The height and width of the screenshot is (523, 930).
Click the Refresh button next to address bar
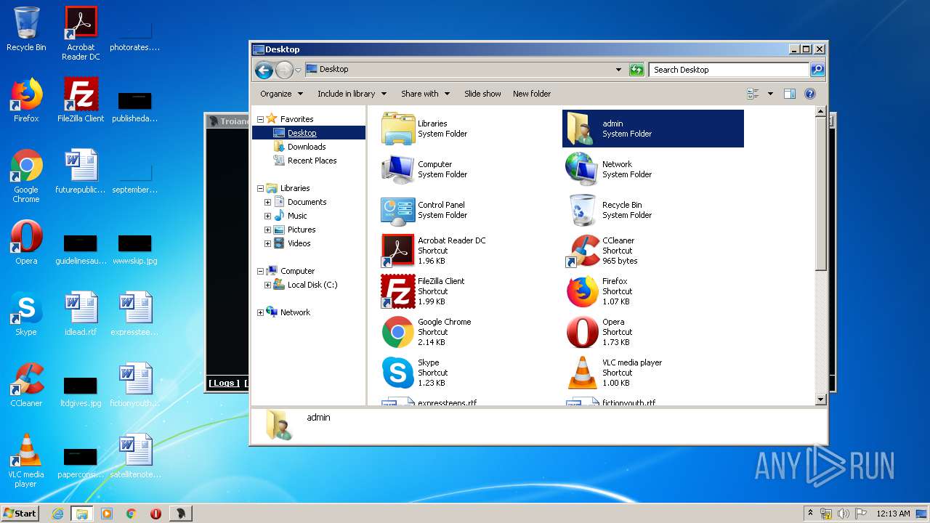[x=636, y=70]
